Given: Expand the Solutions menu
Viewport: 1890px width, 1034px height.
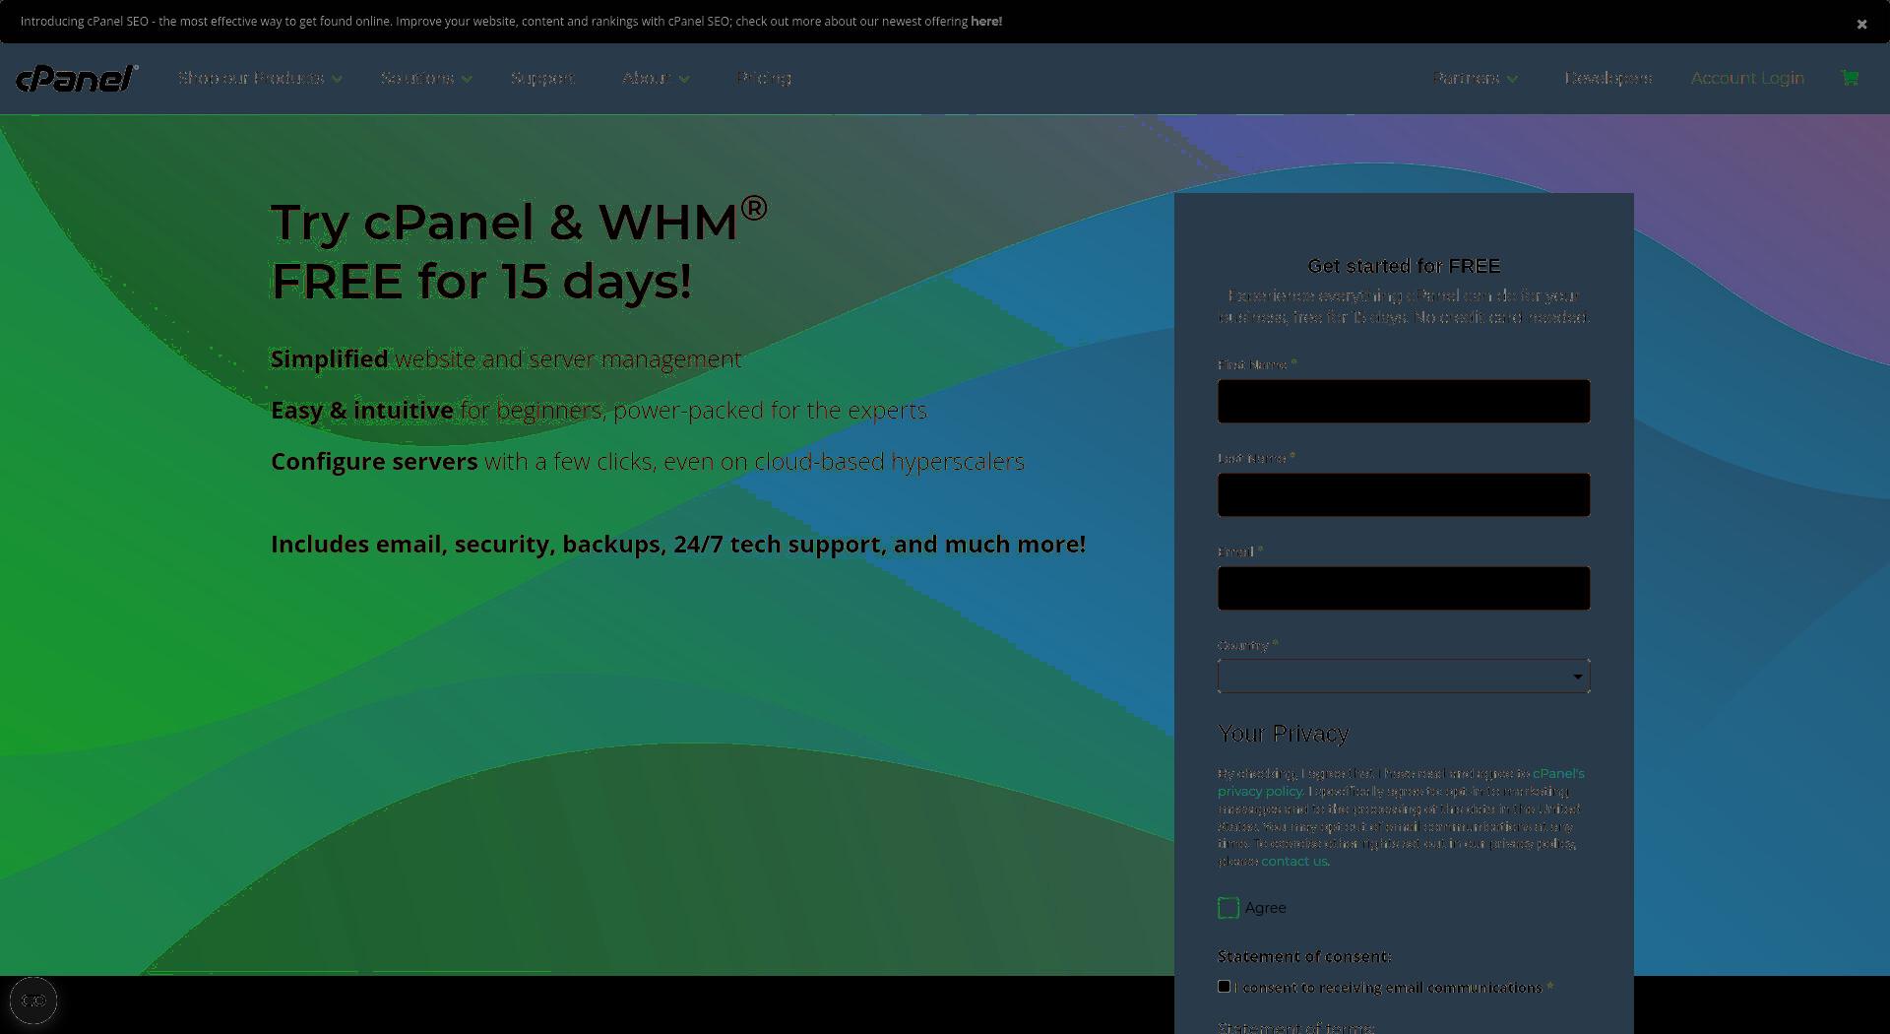Looking at the screenshot, I should tap(426, 78).
